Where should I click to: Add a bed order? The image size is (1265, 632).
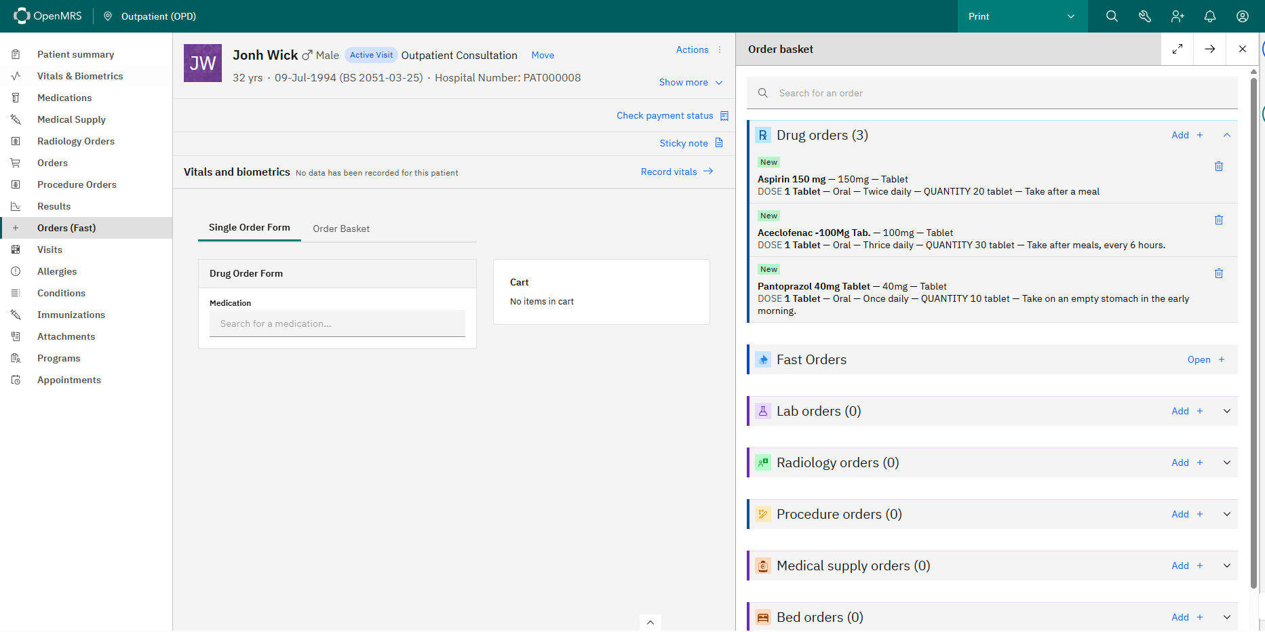1188,617
